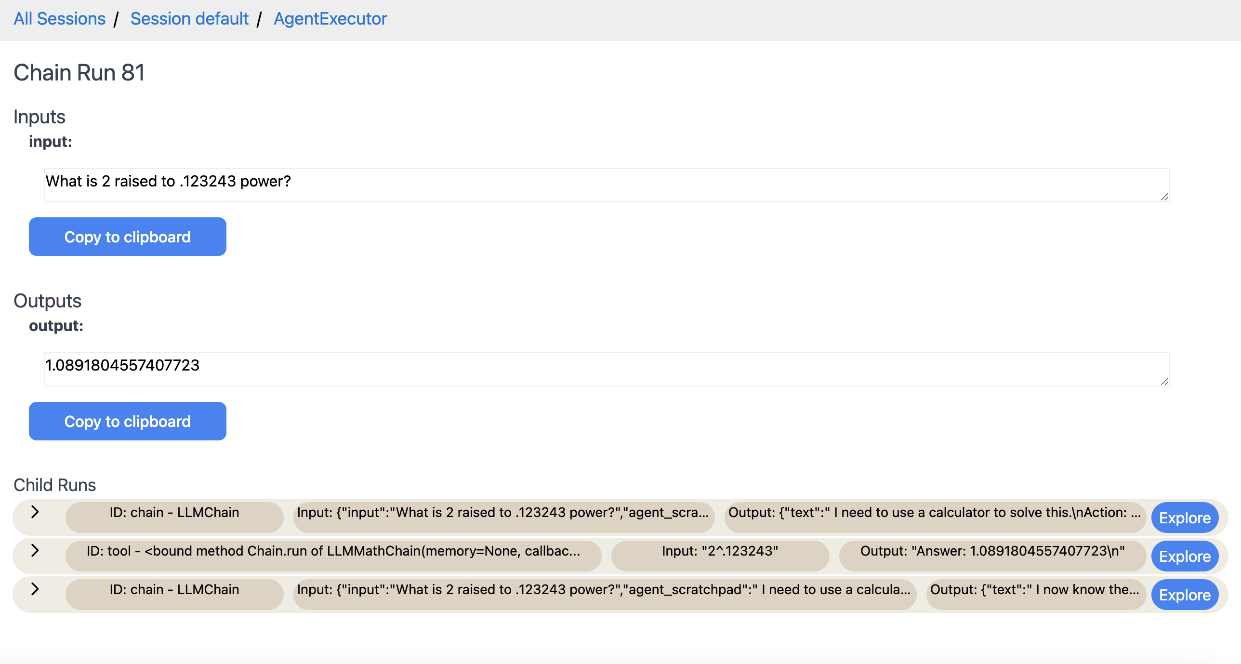This screenshot has width=1241, height=664.
Task: Explore the first LLMChain child run
Action: (x=1185, y=518)
